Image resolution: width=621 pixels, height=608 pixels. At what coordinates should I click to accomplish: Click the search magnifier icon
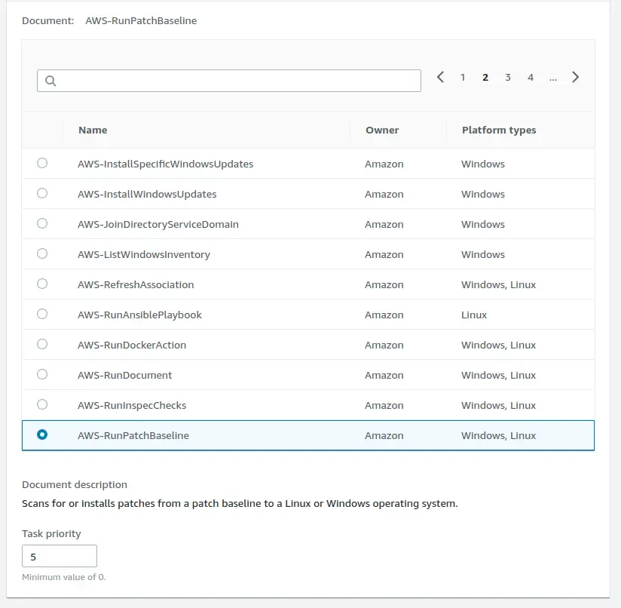tap(50, 81)
